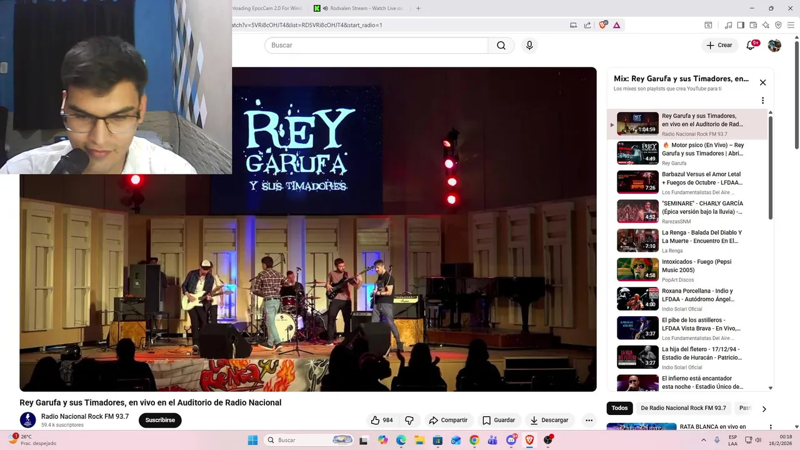Play 'SEMINARE - CHARLY GARCÍA' playlist item
The width and height of the screenshot is (800, 450).
coord(687,212)
